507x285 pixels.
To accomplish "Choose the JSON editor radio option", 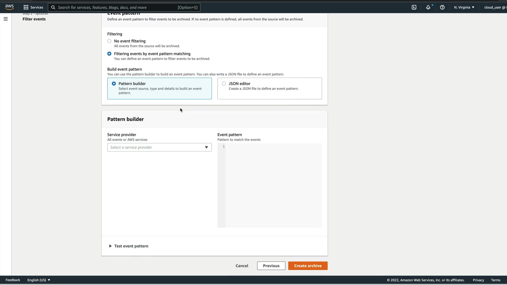I will point(224,84).
